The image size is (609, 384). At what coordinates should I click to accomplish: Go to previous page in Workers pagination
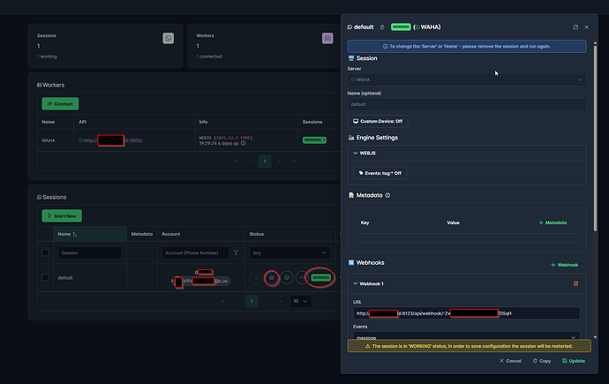(x=250, y=162)
